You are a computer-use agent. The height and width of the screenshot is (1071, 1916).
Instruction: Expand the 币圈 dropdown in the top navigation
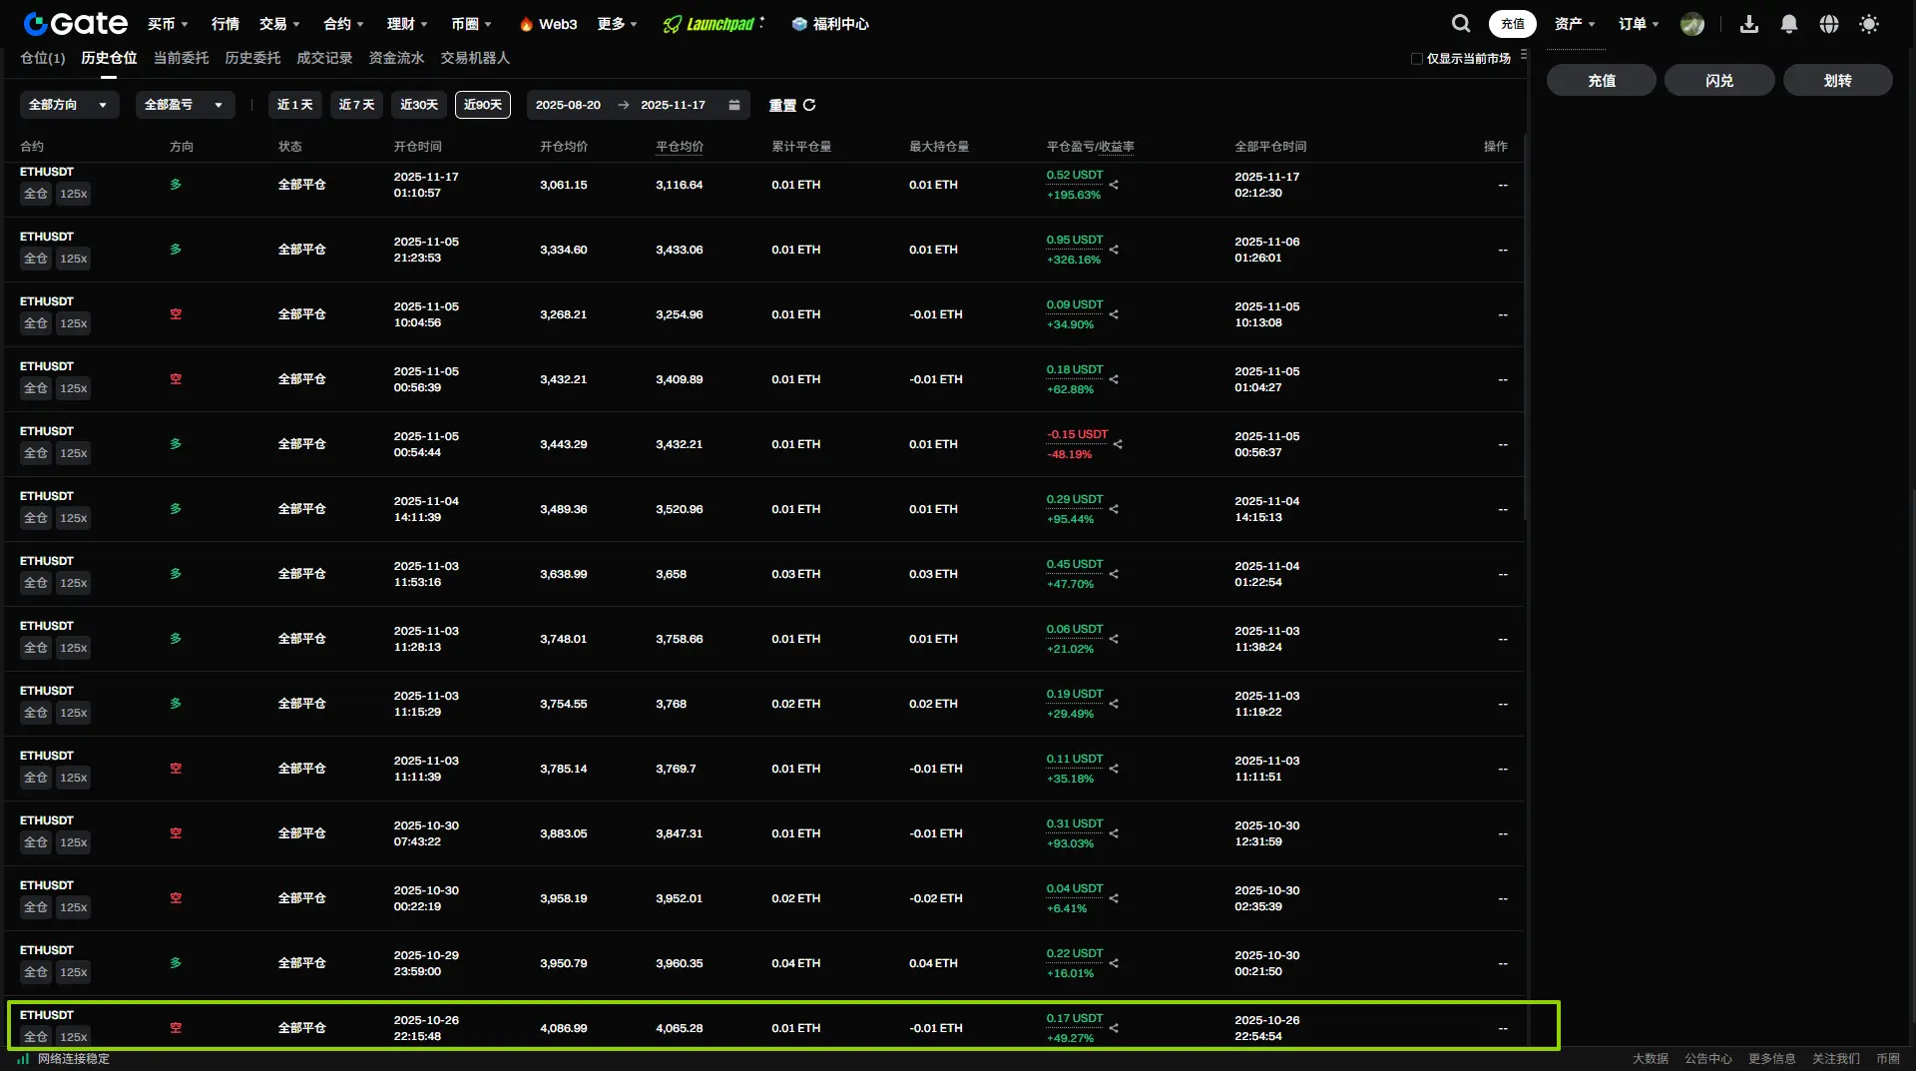[471, 24]
